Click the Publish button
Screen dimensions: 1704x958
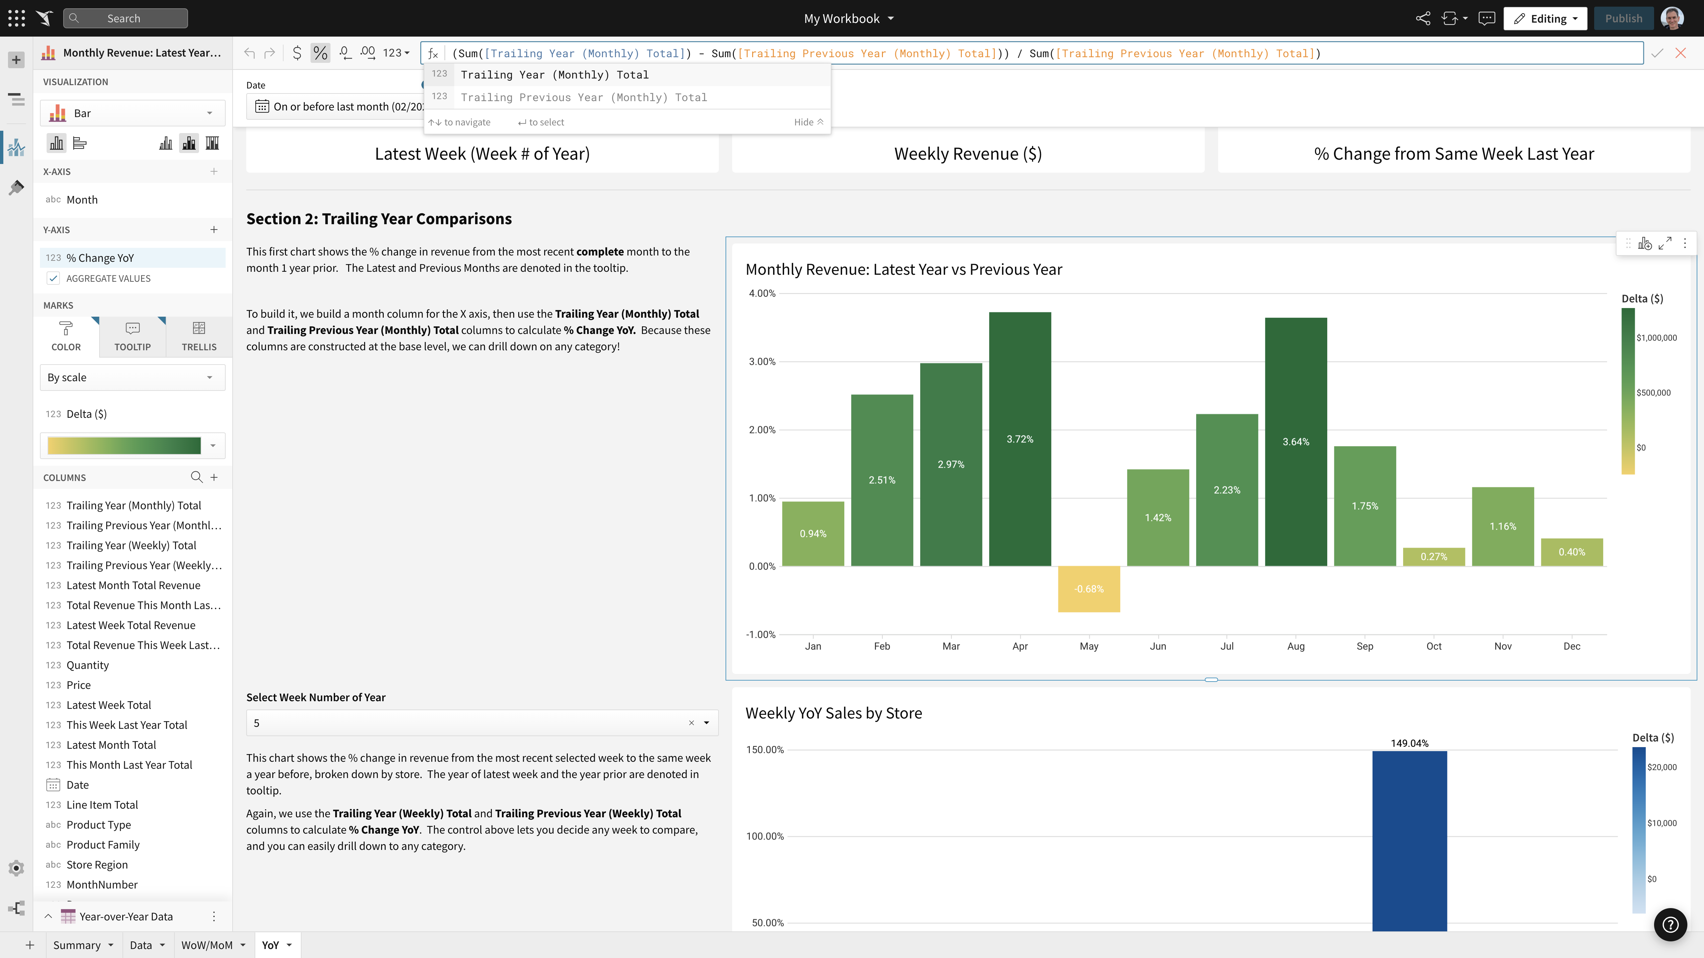tap(1624, 19)
